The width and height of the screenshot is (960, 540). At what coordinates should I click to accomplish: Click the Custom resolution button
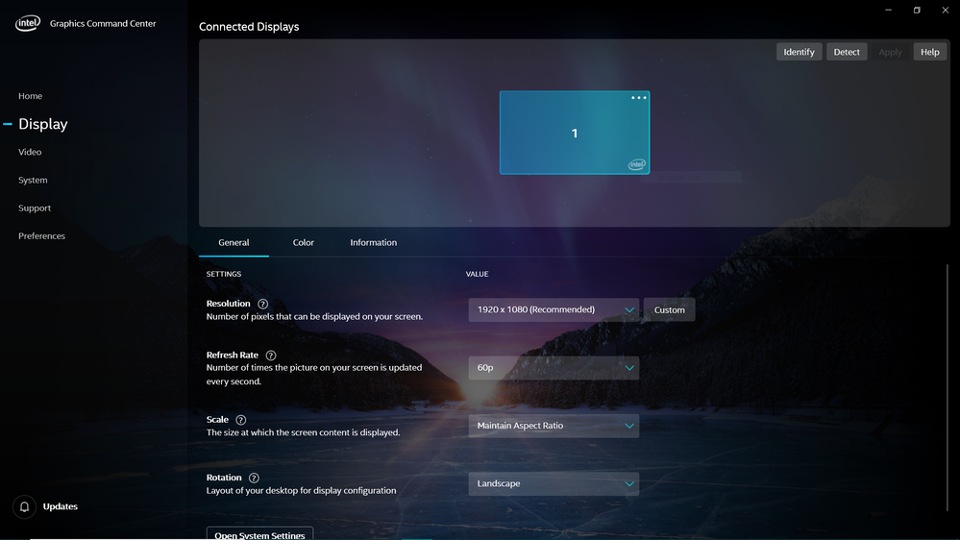click(669, 309)
